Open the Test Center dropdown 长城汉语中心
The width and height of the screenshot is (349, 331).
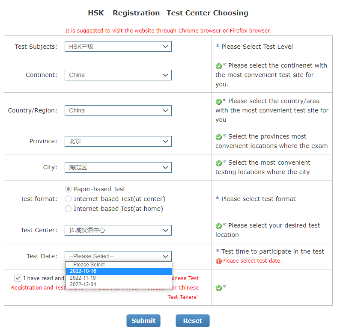pos(118,230)
